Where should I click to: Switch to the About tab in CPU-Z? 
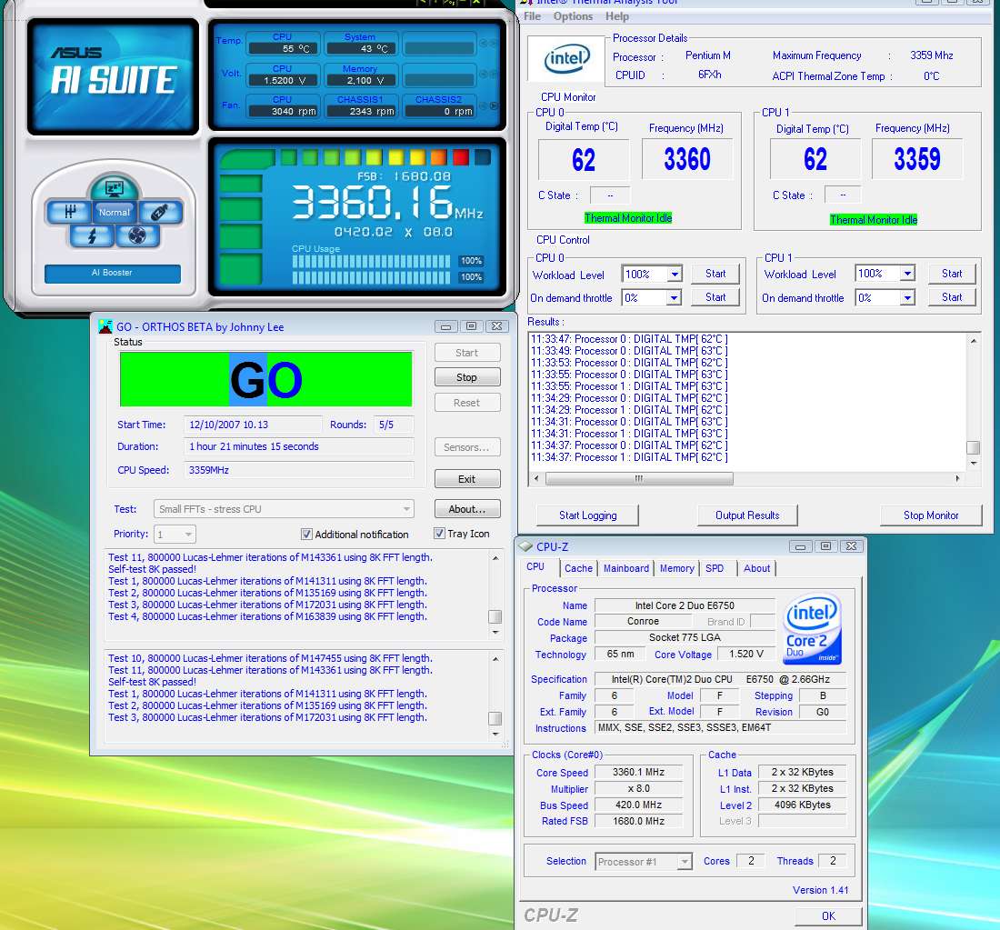click(x=756, y=568)
